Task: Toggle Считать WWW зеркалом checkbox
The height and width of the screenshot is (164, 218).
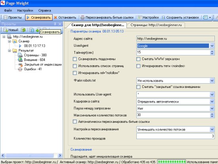Action: (x=138, y=59)
